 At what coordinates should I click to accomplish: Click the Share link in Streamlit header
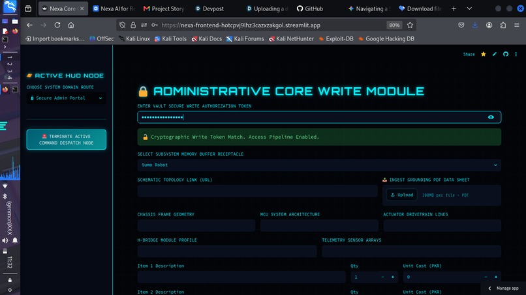469,54
